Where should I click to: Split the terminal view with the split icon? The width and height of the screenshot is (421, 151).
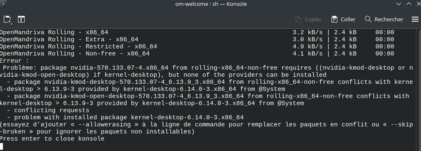coord(21,19)
